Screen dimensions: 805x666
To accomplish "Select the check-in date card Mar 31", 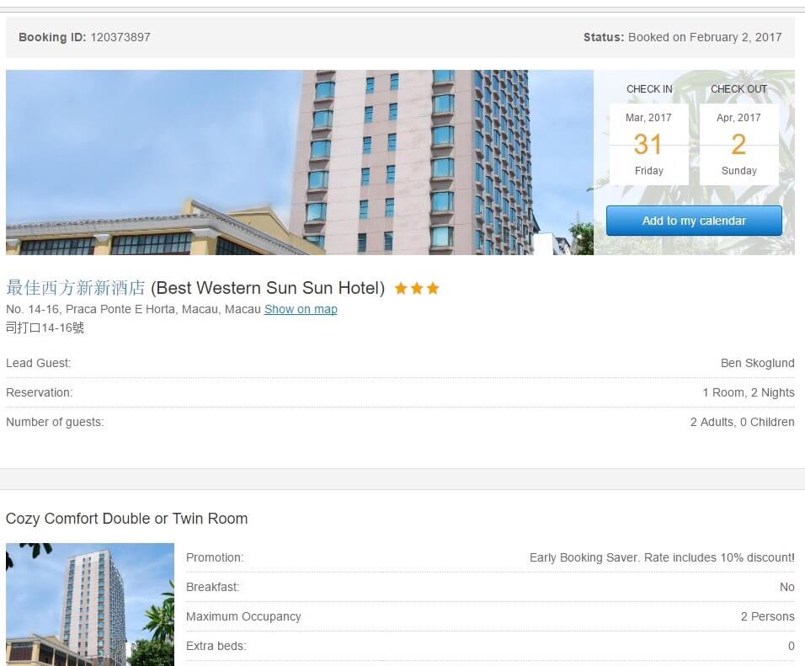I will click(x=648, y=144).
